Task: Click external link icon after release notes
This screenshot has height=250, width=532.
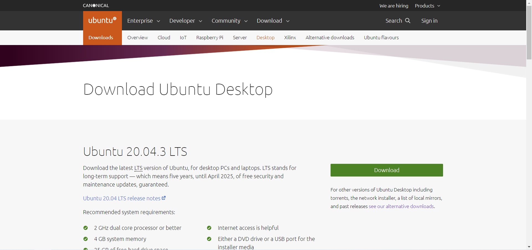Action: 164,198
